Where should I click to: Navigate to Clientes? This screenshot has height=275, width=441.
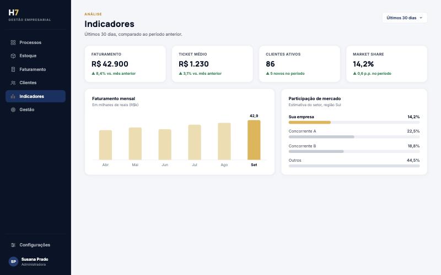pos(35,83)
